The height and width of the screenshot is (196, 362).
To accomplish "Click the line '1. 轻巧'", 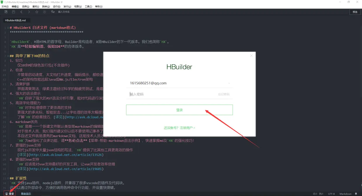I will pos(16,61).
